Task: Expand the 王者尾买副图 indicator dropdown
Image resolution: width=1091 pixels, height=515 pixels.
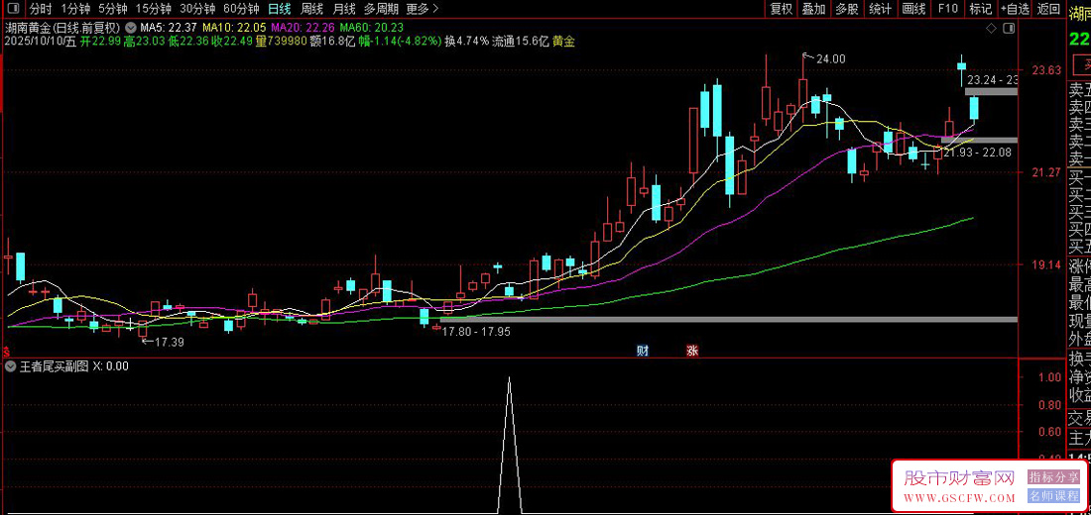Action: point(11,366)
